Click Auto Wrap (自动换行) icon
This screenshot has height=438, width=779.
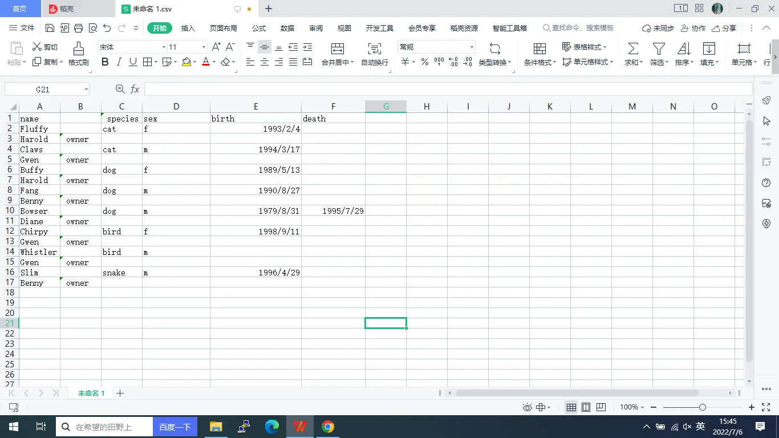(375, 48)
